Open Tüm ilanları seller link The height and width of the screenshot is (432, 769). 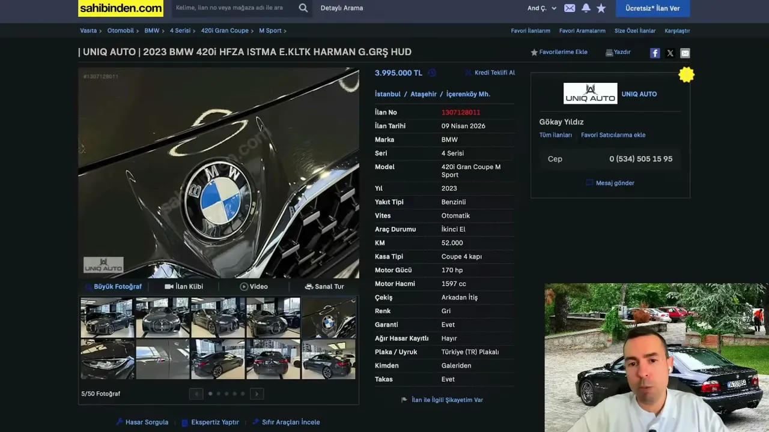(555, 135)
